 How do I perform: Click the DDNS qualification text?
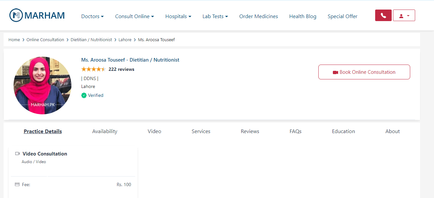pos(90,78)
